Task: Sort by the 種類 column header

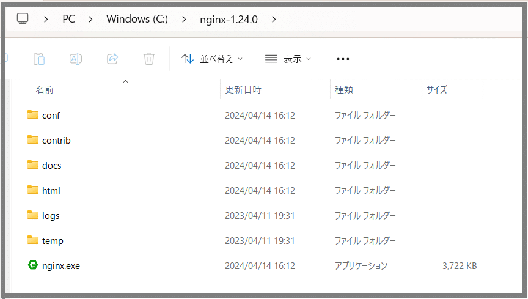Action: tap(344, 90)
